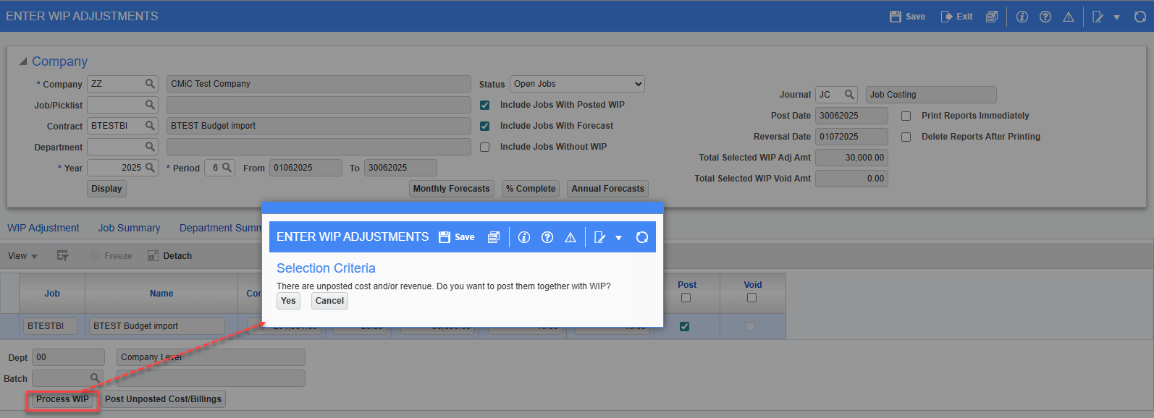
Task: Click the Process WIP button
Action: [x=62, y=399]
